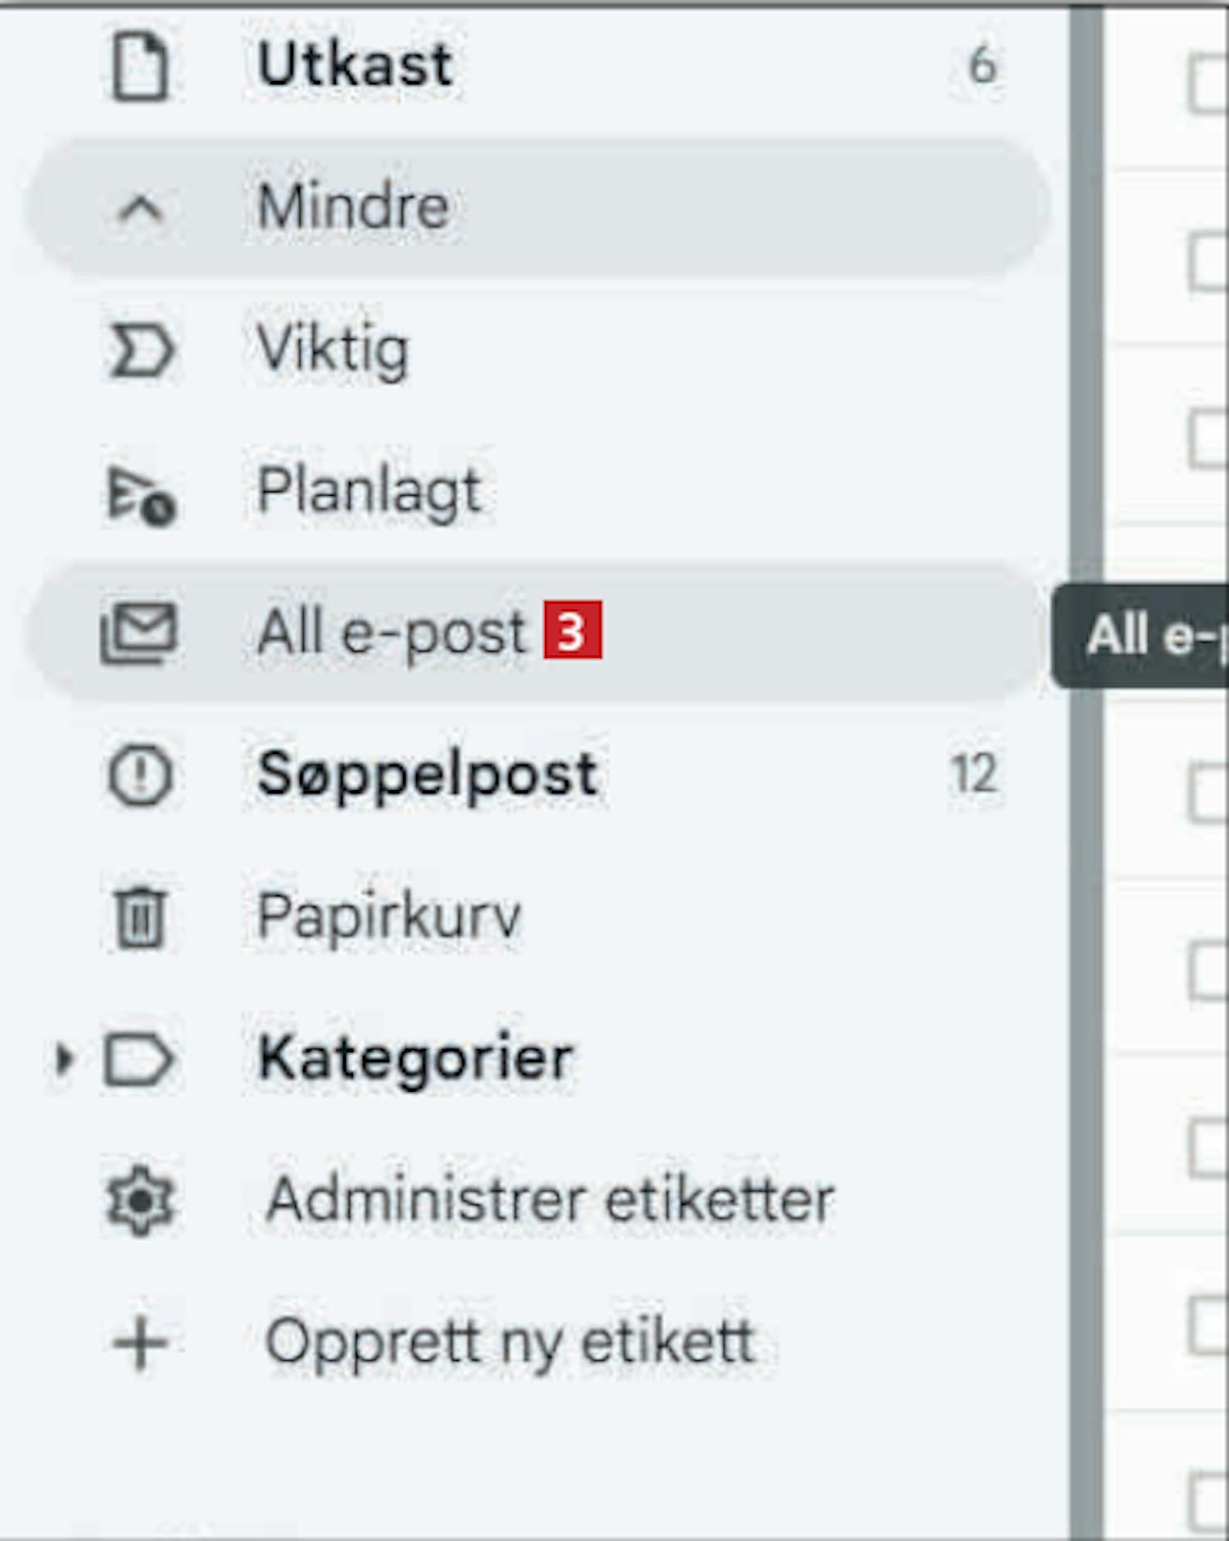The height and width of the screenshot is (1541, 1229).
Task: Collapse the list with the Mindre chevron
Action: coord(140,208)
